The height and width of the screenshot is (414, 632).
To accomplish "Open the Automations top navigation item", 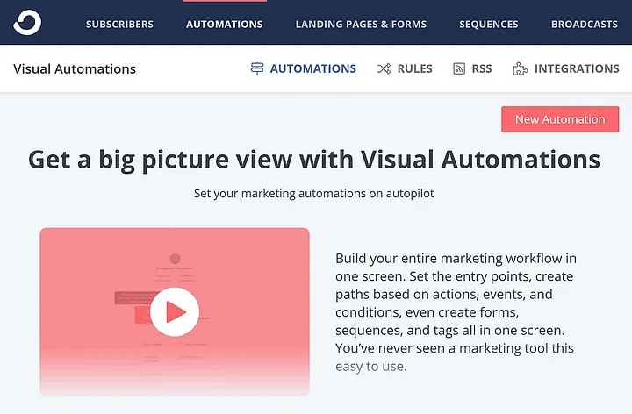I will [225, 25].
